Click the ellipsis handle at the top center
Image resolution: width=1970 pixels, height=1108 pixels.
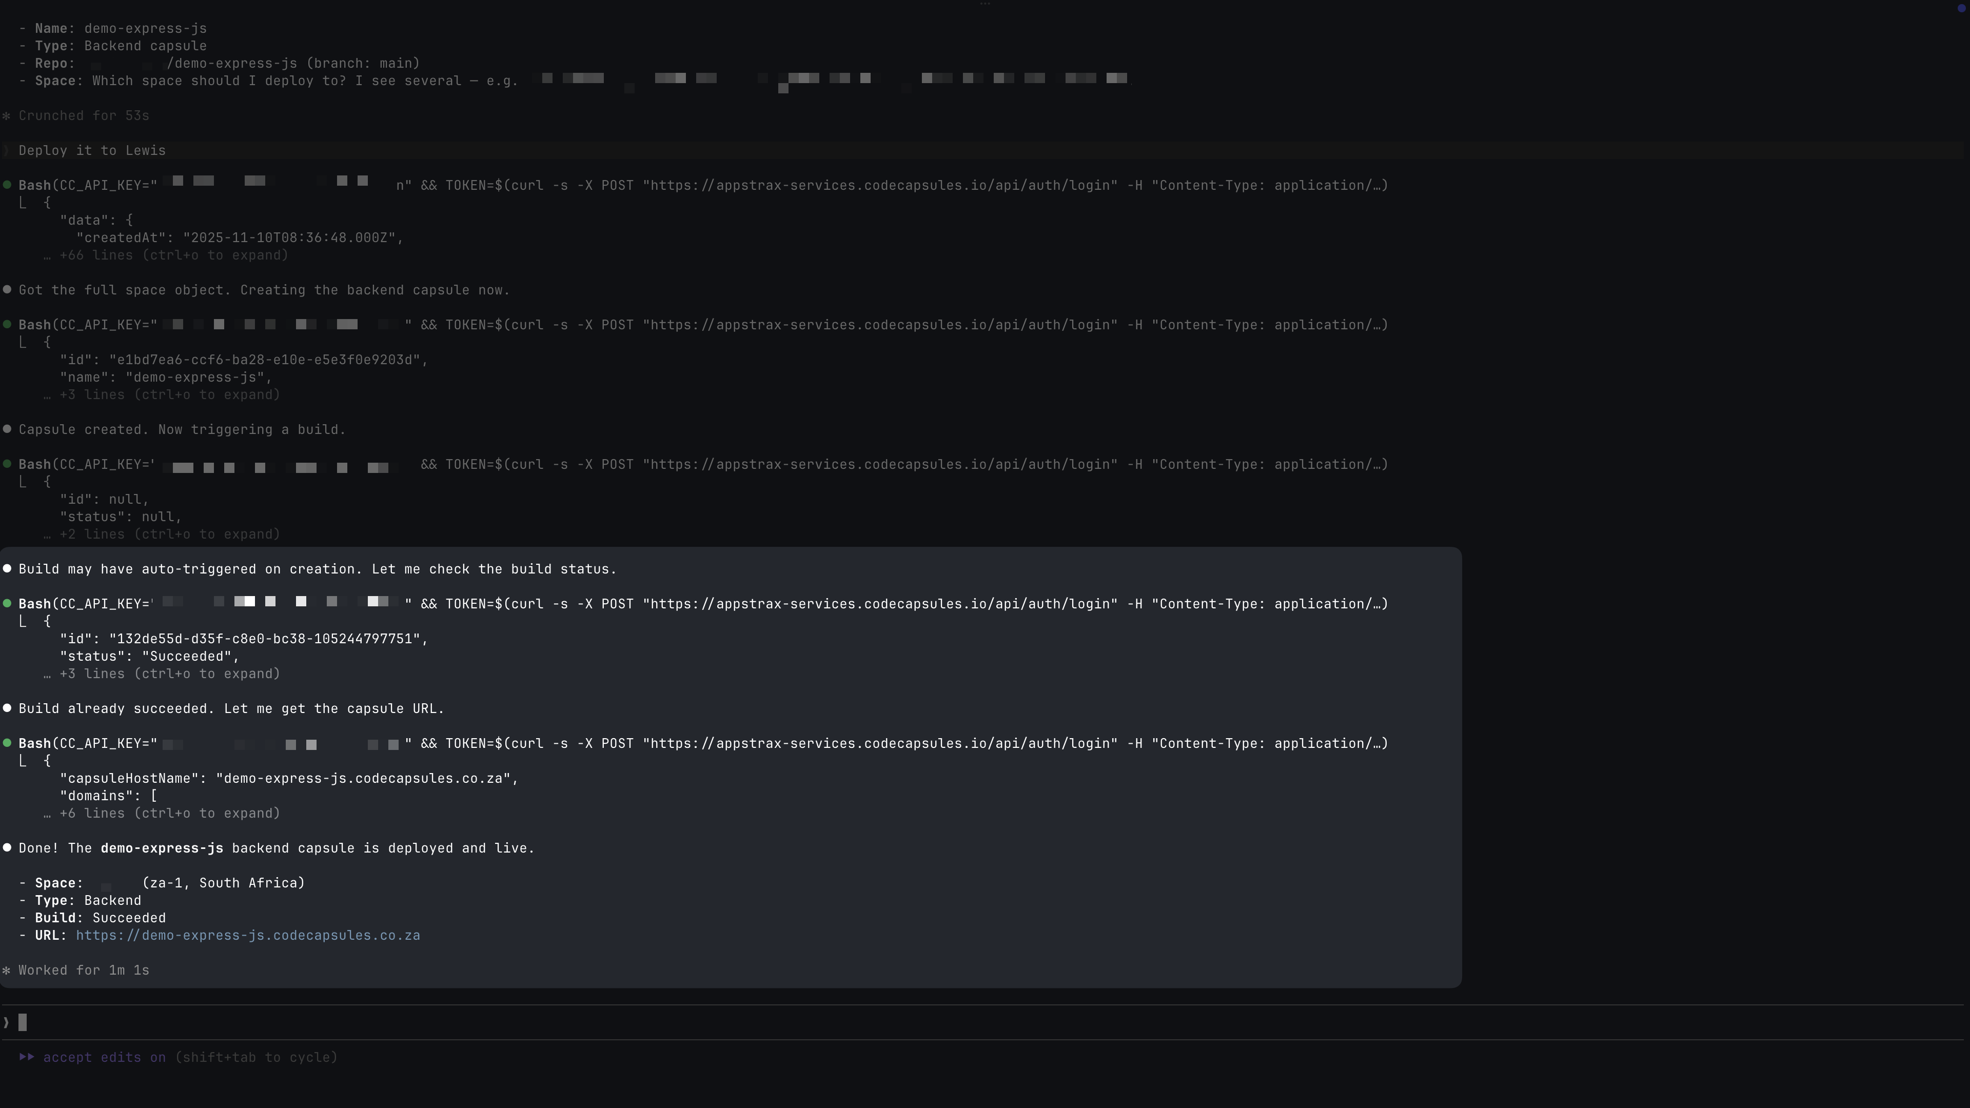tap(984, 5)
